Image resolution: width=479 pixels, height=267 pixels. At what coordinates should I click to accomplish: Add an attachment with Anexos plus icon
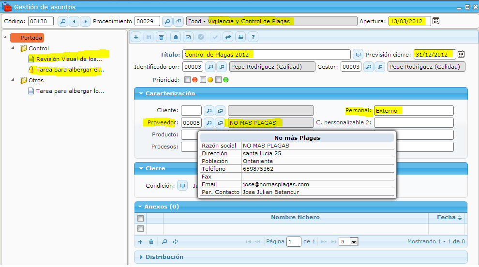(x=140, y=242)
